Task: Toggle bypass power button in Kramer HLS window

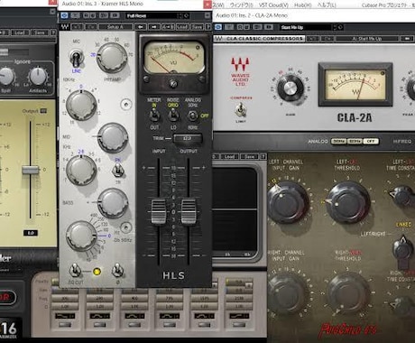Action: (64, 15)
